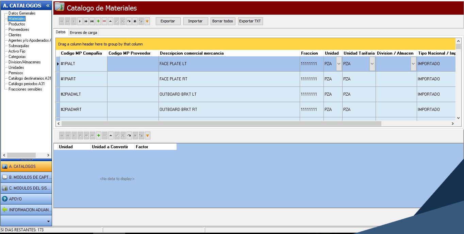The width and height of the screenshot is (464, 234).
Task: Click the orange filter icon in the unit conversion toolbar
Action: pyautogui.click(x=147, y=136)
